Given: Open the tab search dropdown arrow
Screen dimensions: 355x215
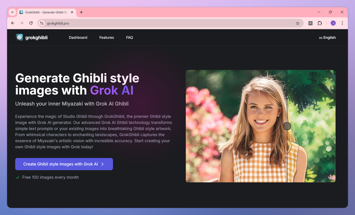Looking at the screenshot, I should tap(12, 12).
